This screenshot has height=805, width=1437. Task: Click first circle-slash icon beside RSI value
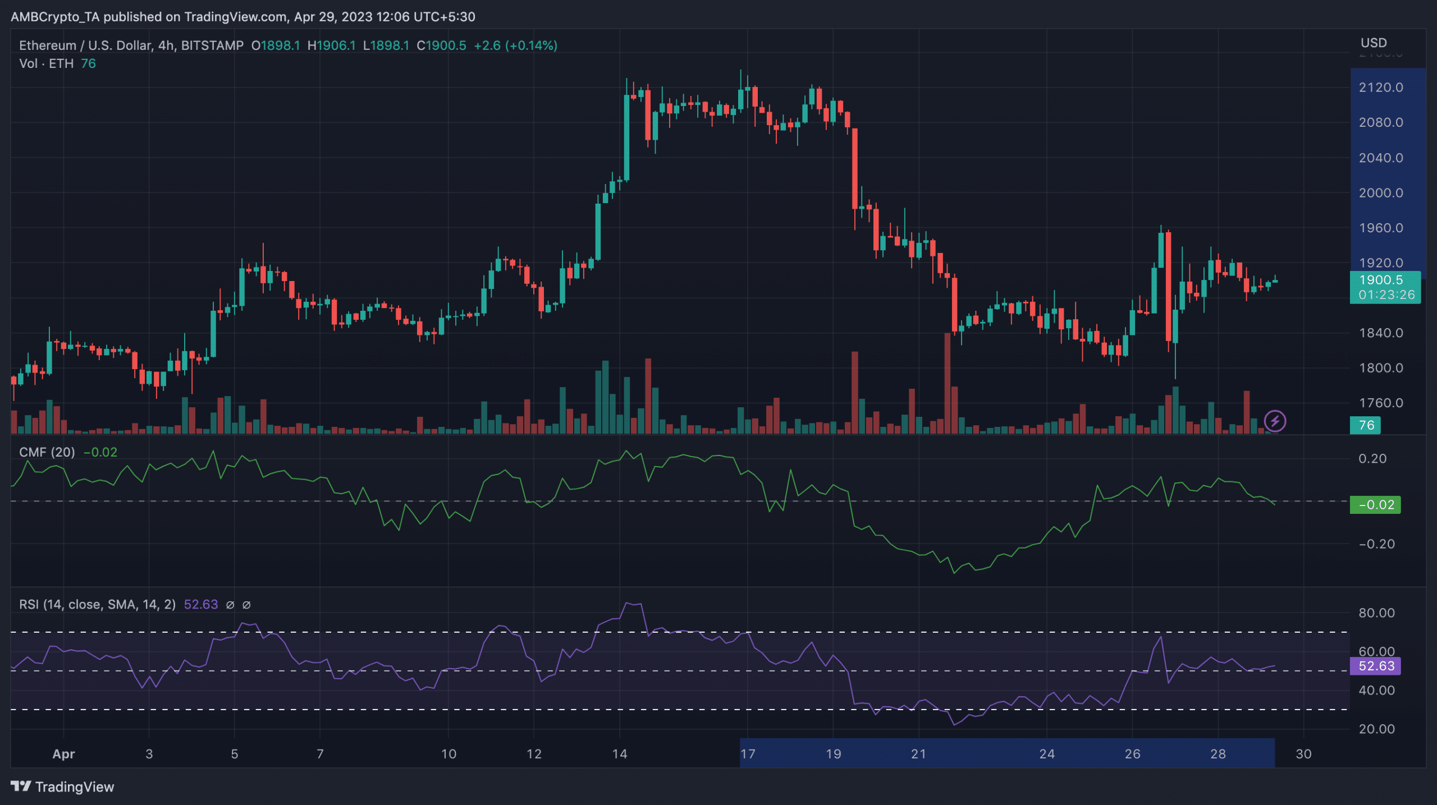click(230, 605)
